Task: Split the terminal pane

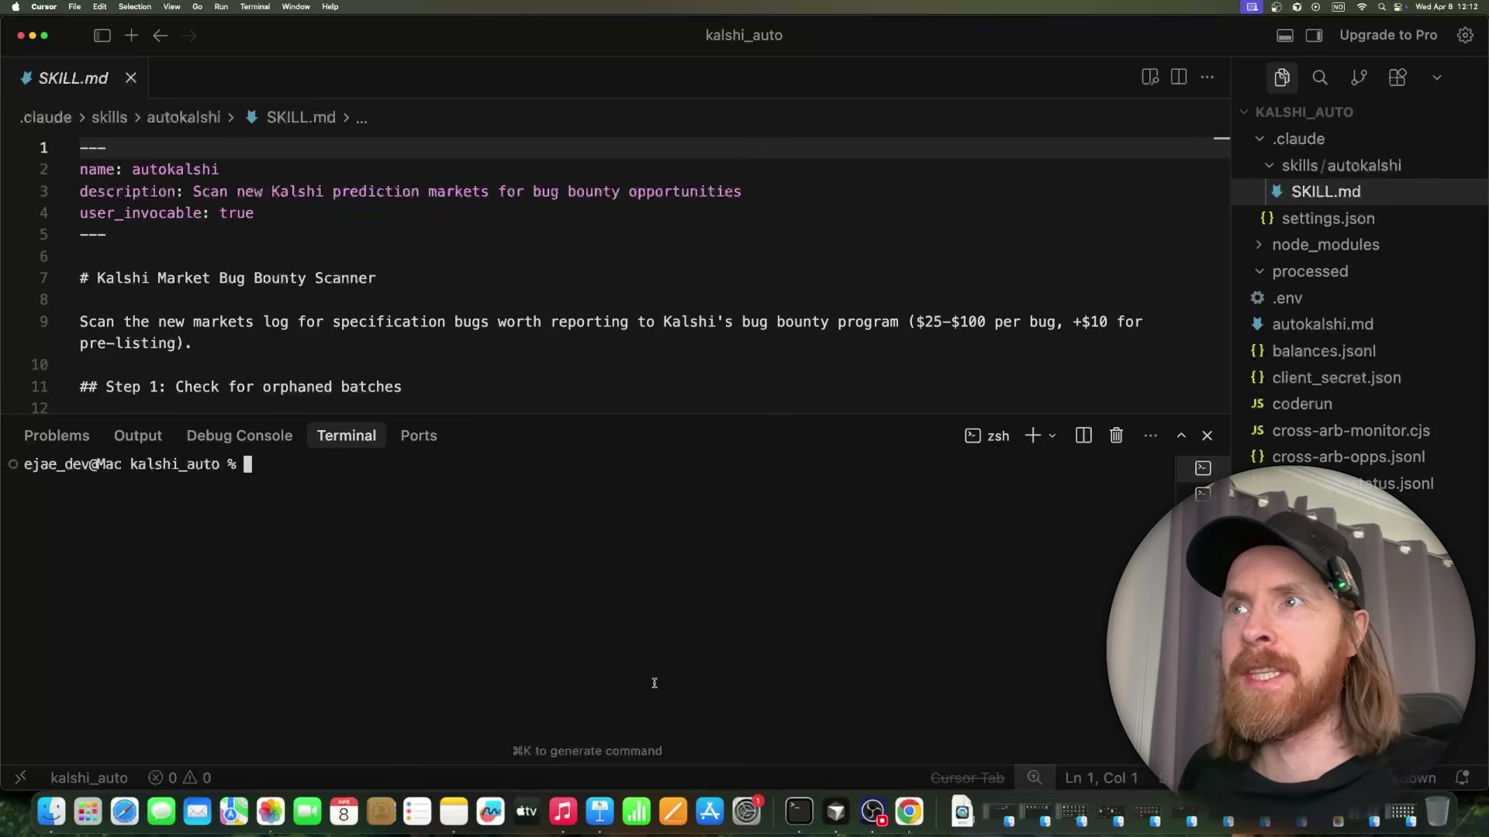Action: tap(1083, 436)
